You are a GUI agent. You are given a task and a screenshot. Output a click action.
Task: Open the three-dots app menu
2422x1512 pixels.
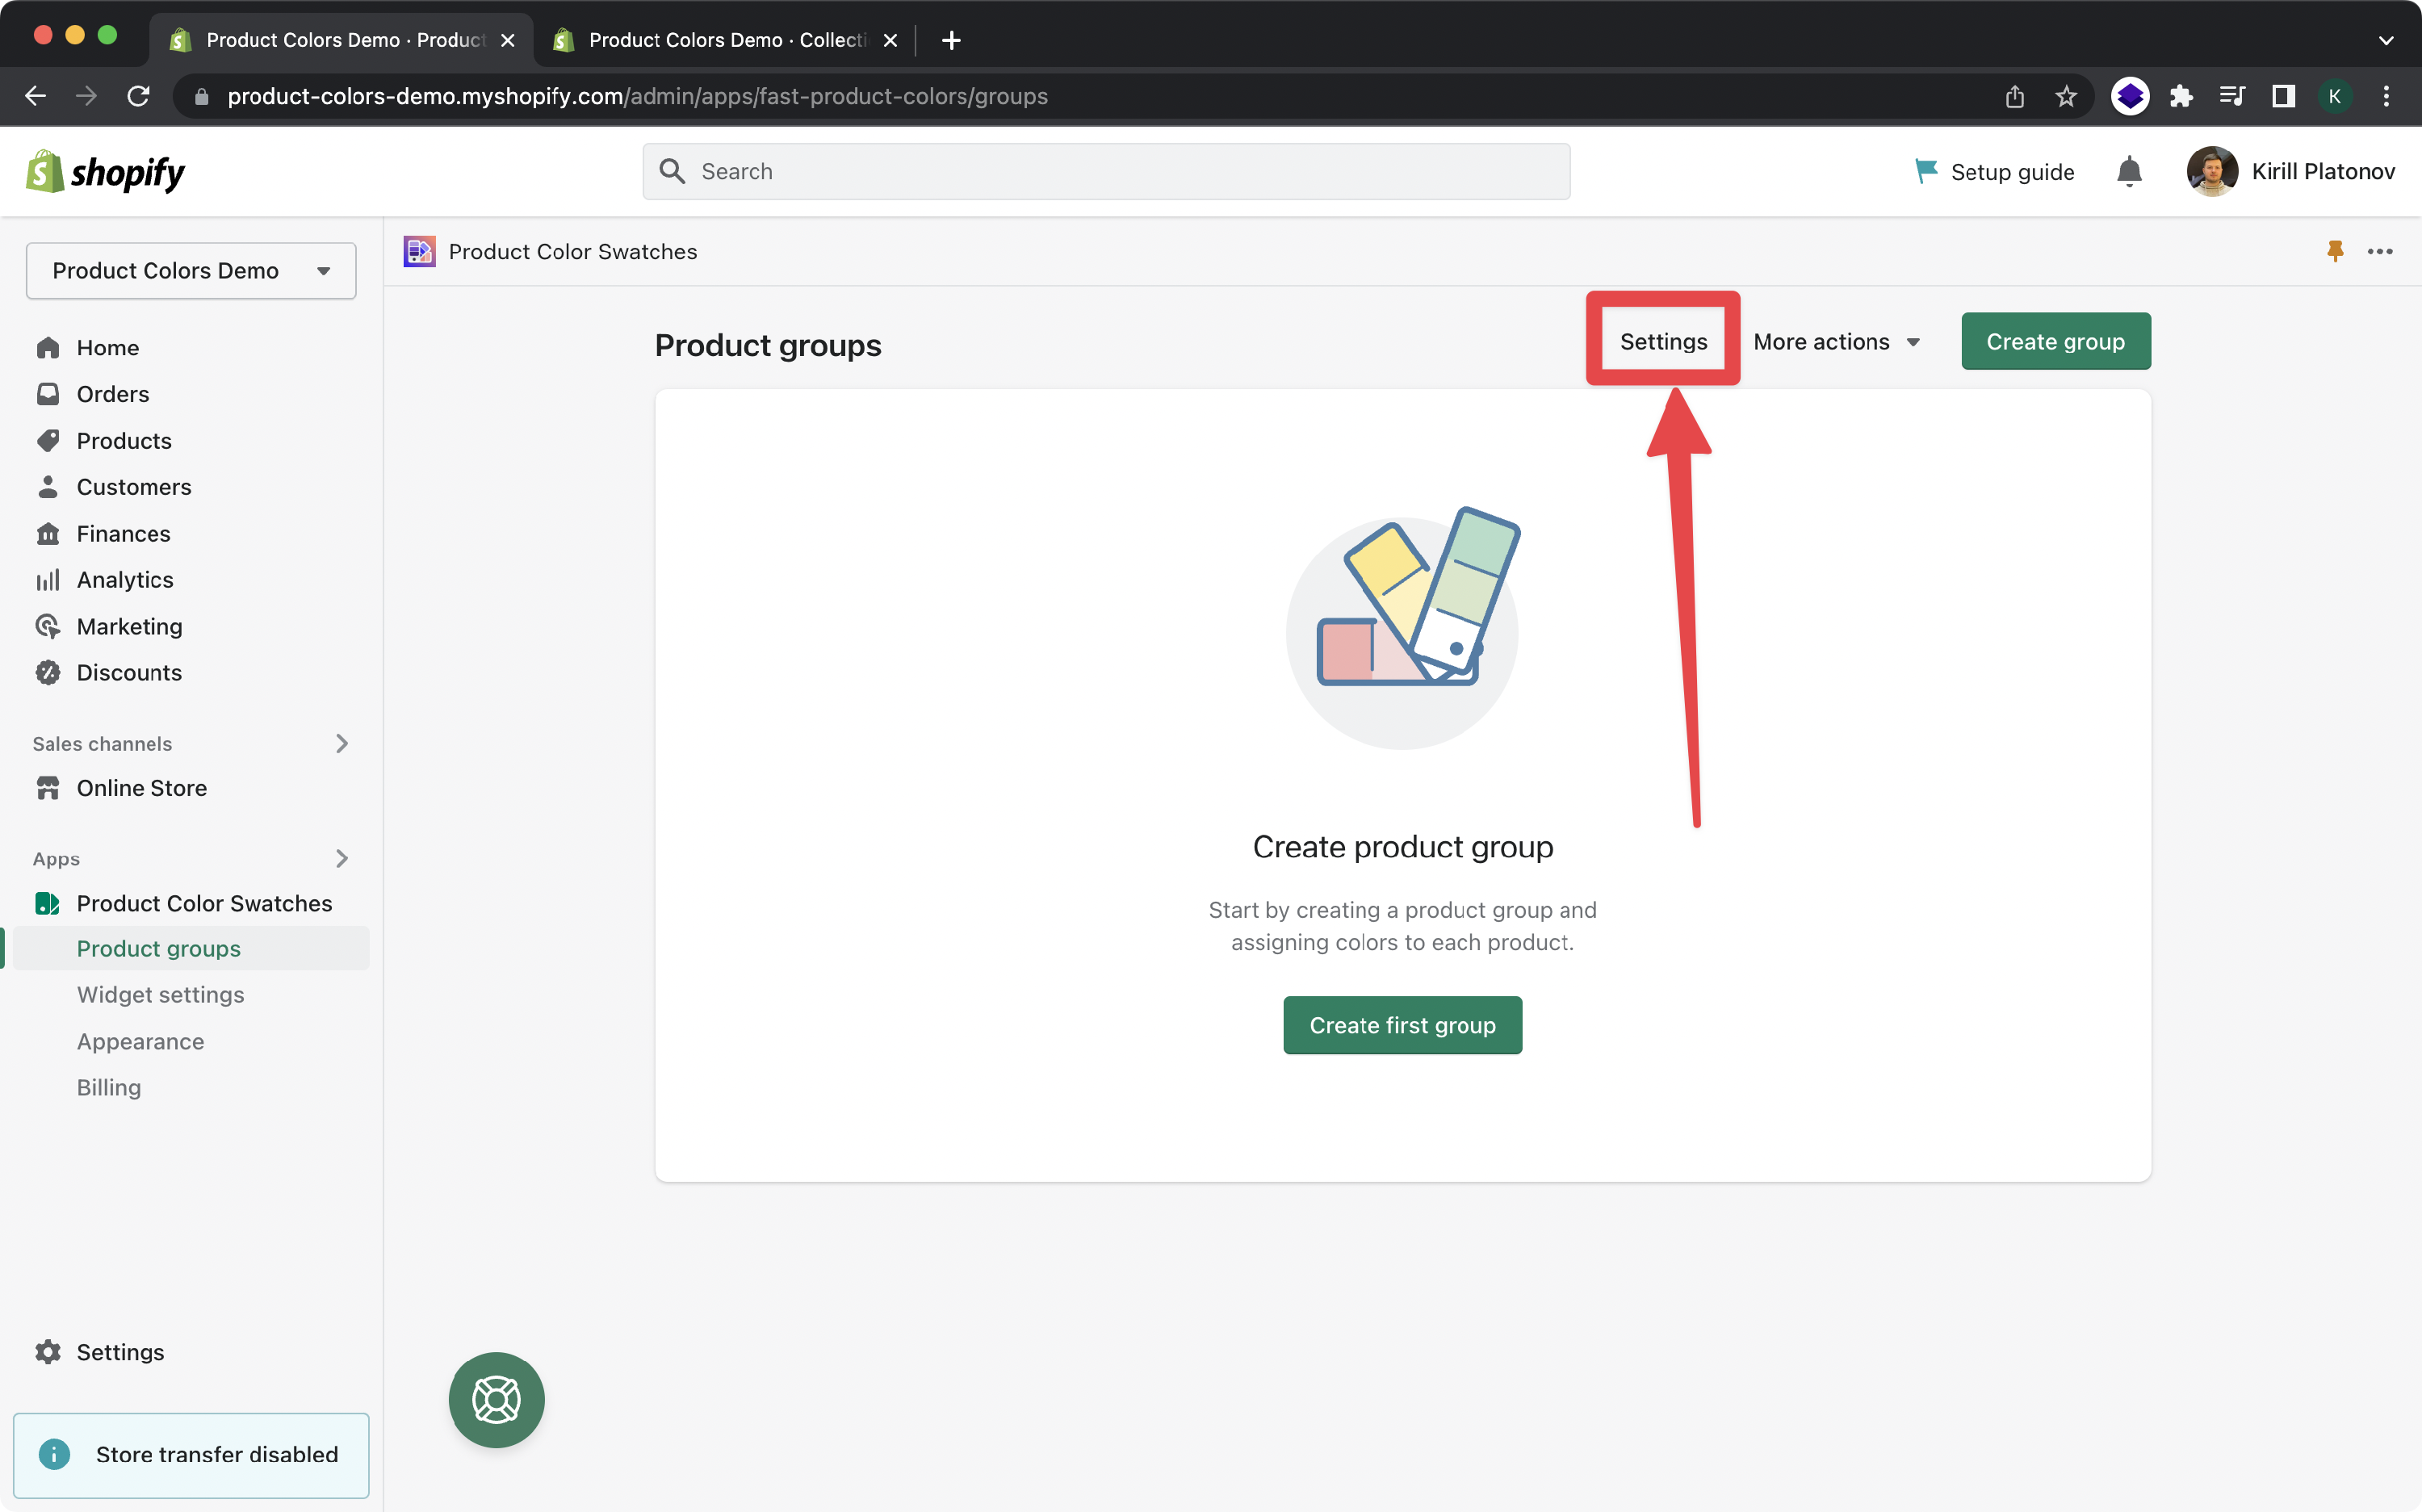click(x=2380, y=251)
